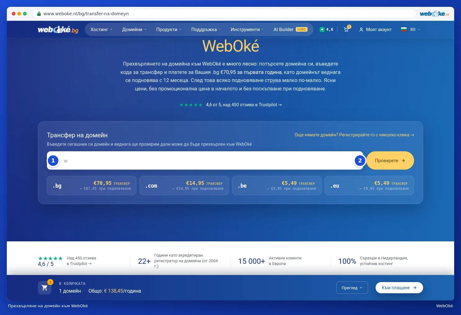
Task: Select the .be transfer price card
Action: pyautogui.click(x=277, y=186)
